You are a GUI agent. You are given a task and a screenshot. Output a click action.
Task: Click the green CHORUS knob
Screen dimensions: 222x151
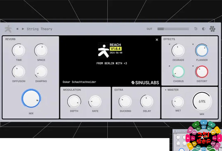coord(178,72)
